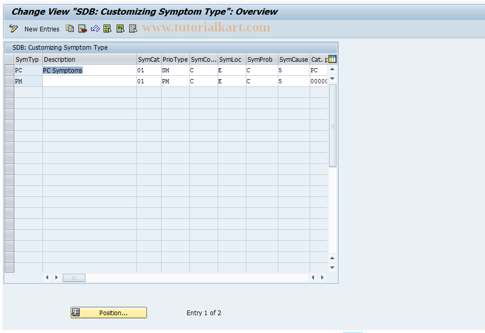Click the SymProb C cell in PM row

[x=262, y=81]
